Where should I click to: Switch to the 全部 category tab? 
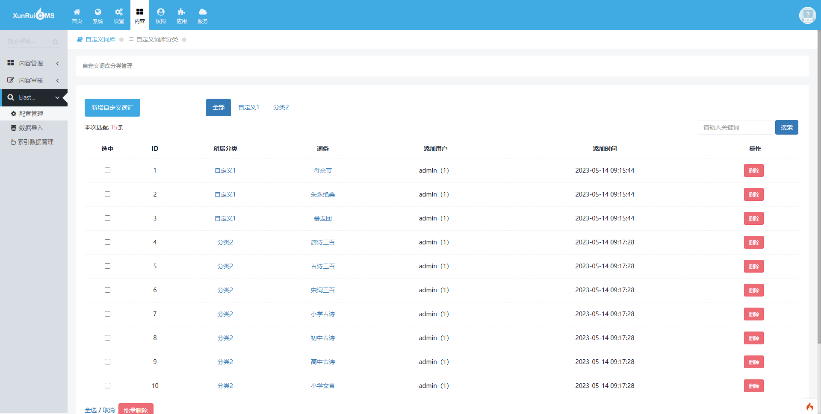[x=219, y=107]
